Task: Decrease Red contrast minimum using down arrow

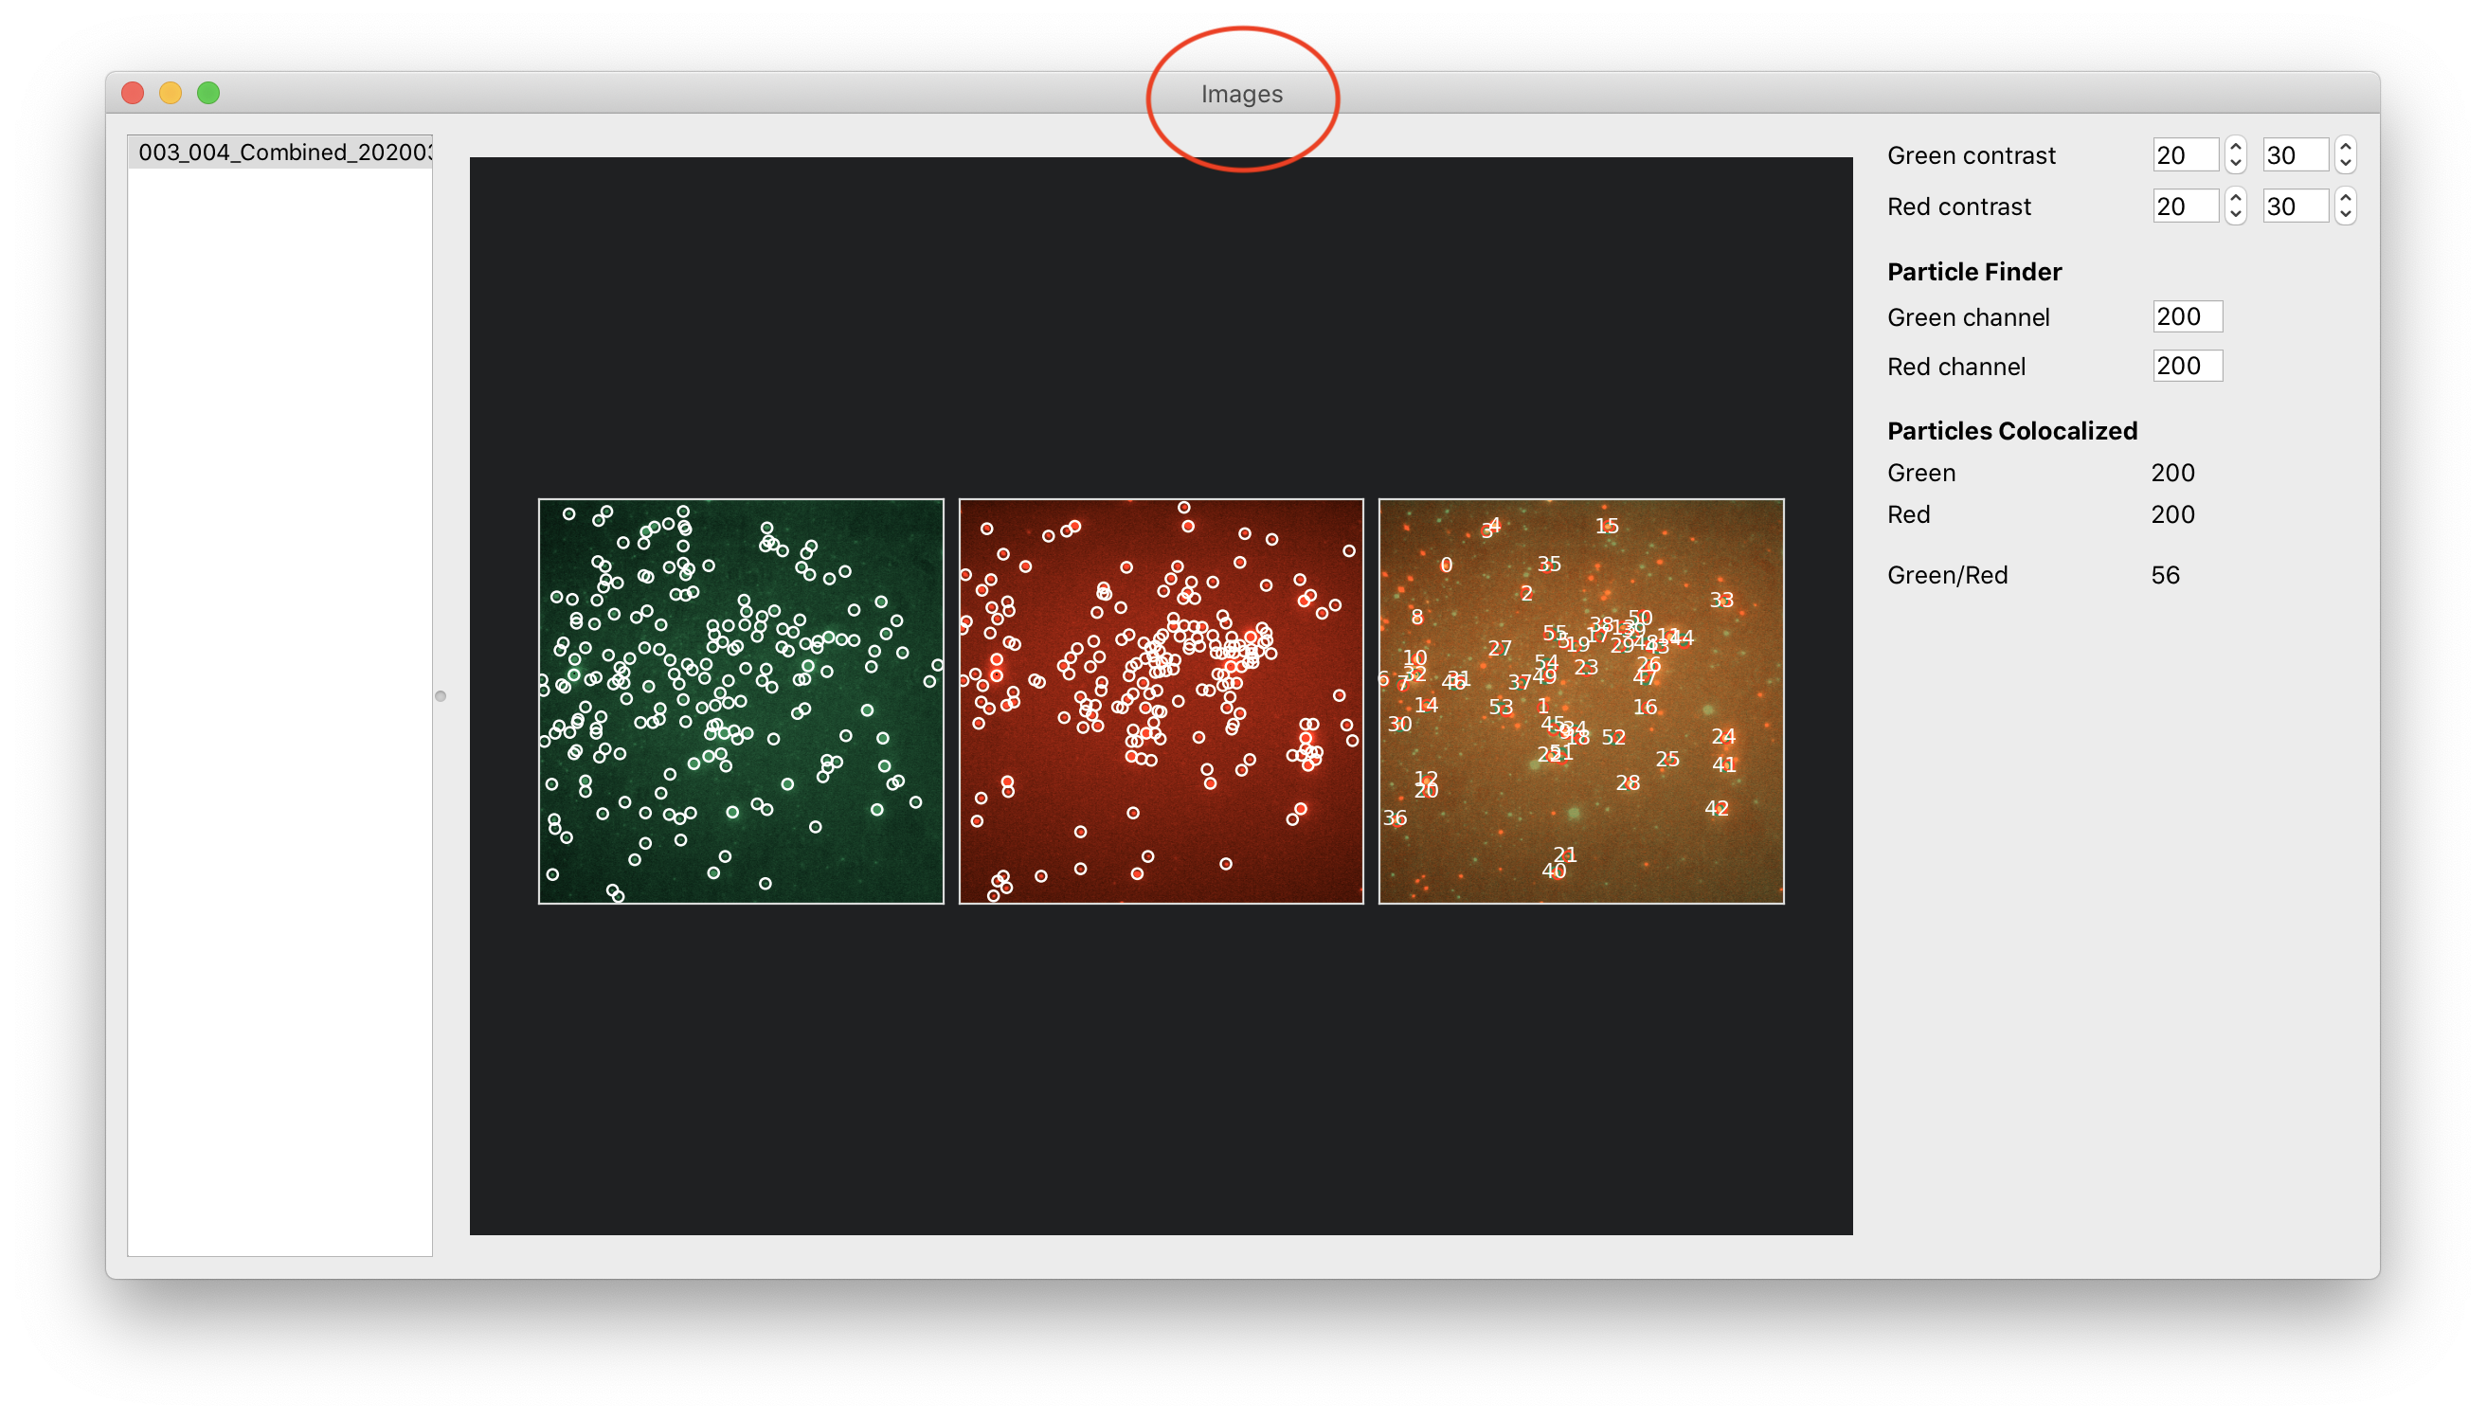Action: (2236, 214)
